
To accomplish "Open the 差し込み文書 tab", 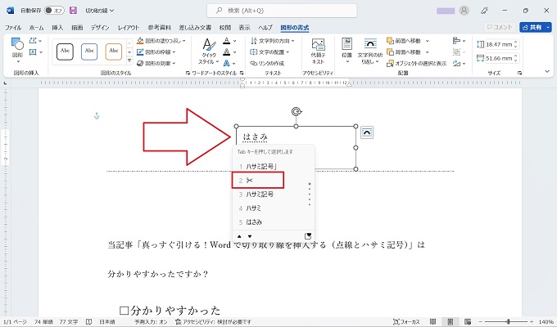I will [x=195, y=27].
